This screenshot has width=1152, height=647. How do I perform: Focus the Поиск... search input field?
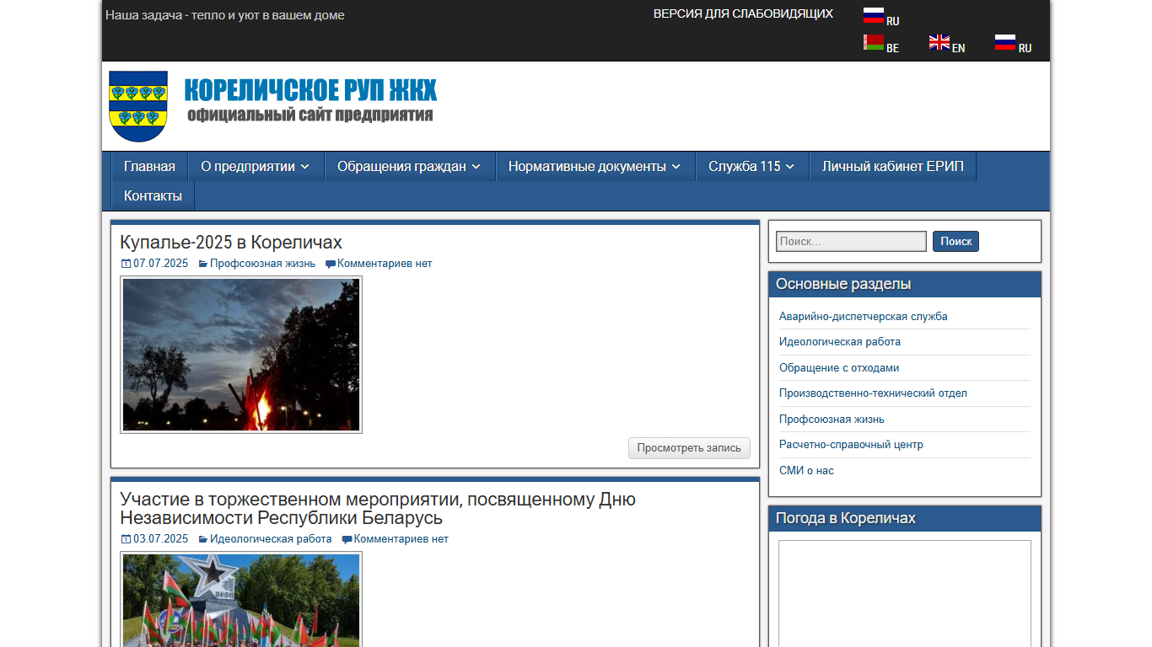851,242
